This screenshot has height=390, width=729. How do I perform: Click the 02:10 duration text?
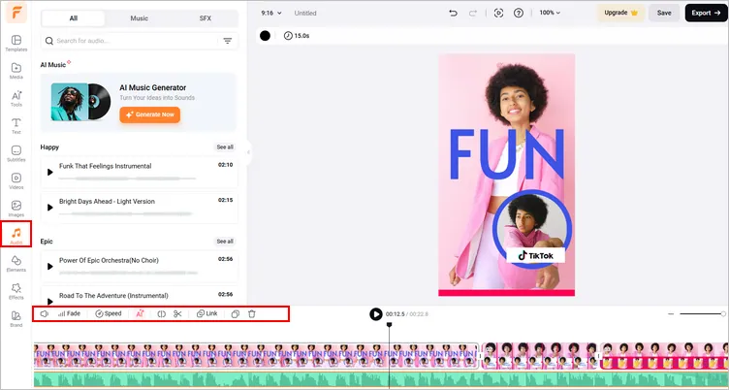226,165
